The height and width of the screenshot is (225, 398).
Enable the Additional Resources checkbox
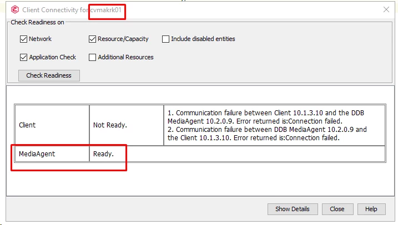tap(93, 57)
